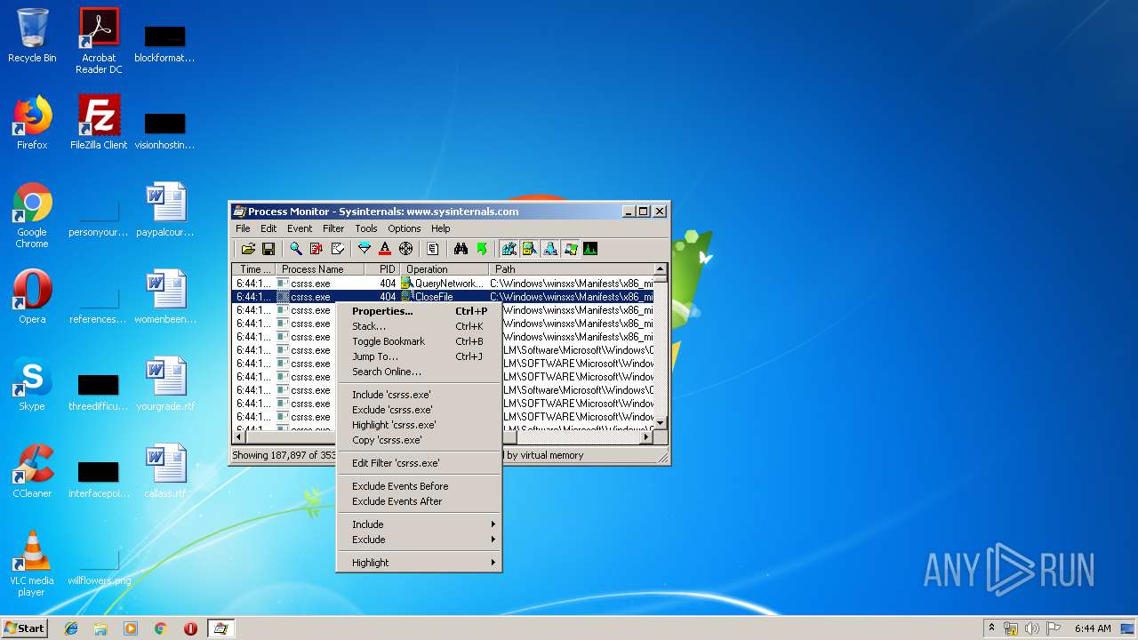The image size is (1138, 640).
Task: Click the vertical scrollbar up arrow
Action: click(660, 269)
